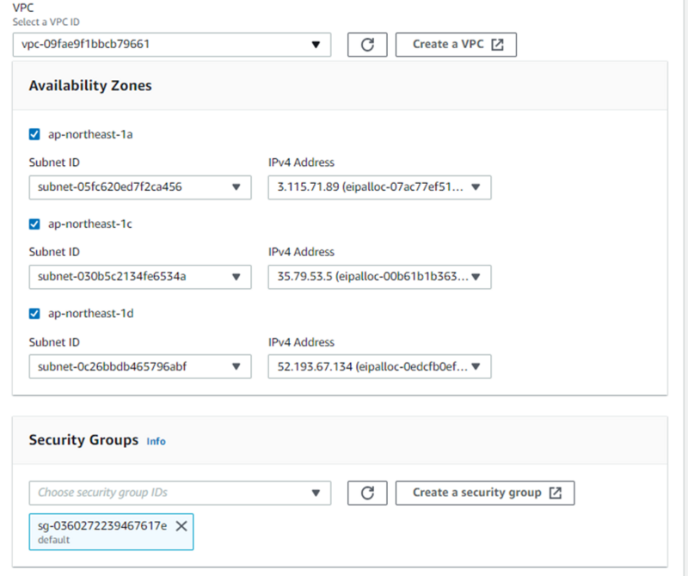Uncheck the ap-northeast-1c availability zone

(x=34, y=224)
